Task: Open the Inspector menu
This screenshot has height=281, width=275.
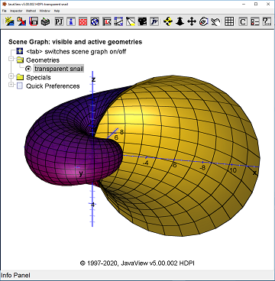Action: pyautogui.click(x=16, y=11)
